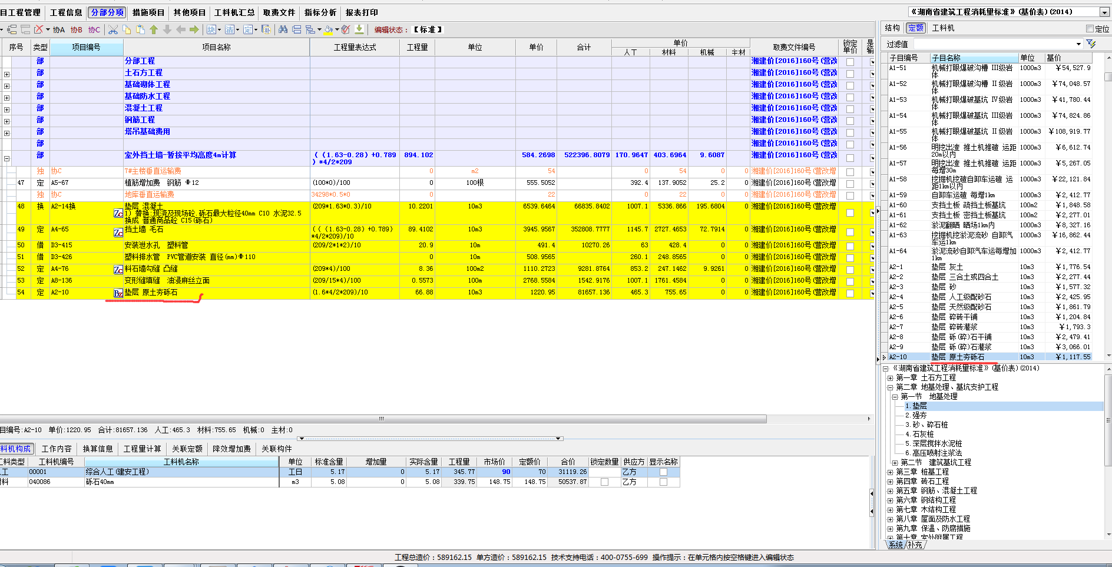Click the Zc marker icon on row A4-76
This screenshot has width=1112, height=567.
click(118, 270)
